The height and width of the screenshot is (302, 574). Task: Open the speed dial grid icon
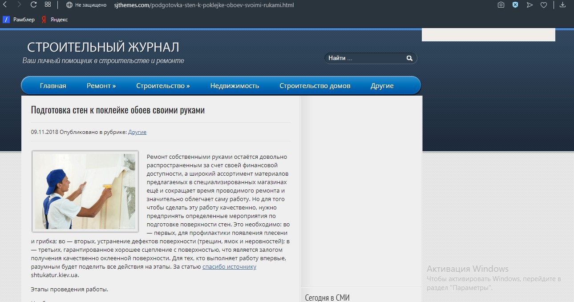48,5
